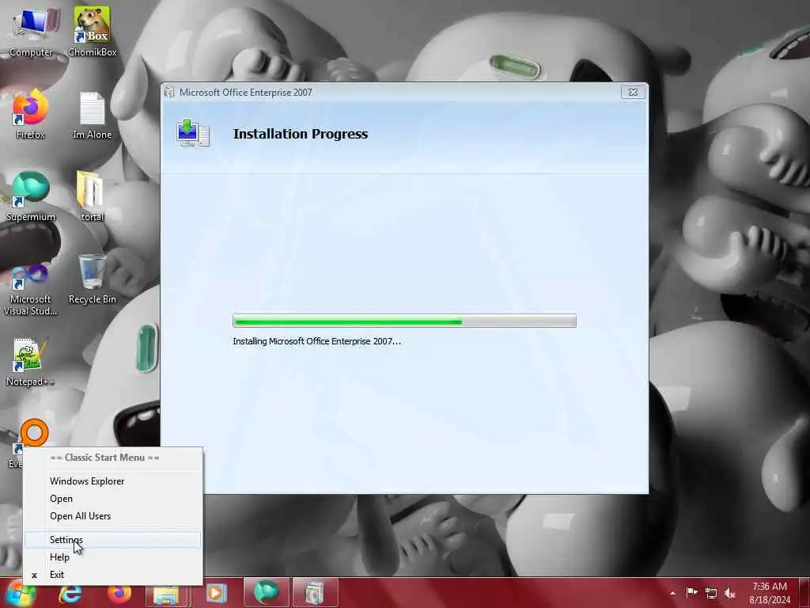This screenshot has width=810, height=608.
Task: Click the Installing Microsoft Office Enterprise 2007 status
Action: point(316,341)
